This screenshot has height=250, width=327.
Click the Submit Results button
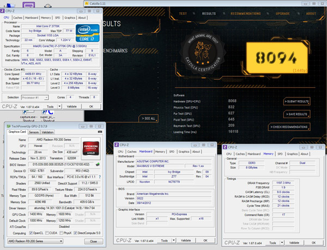tap(296, 101)
